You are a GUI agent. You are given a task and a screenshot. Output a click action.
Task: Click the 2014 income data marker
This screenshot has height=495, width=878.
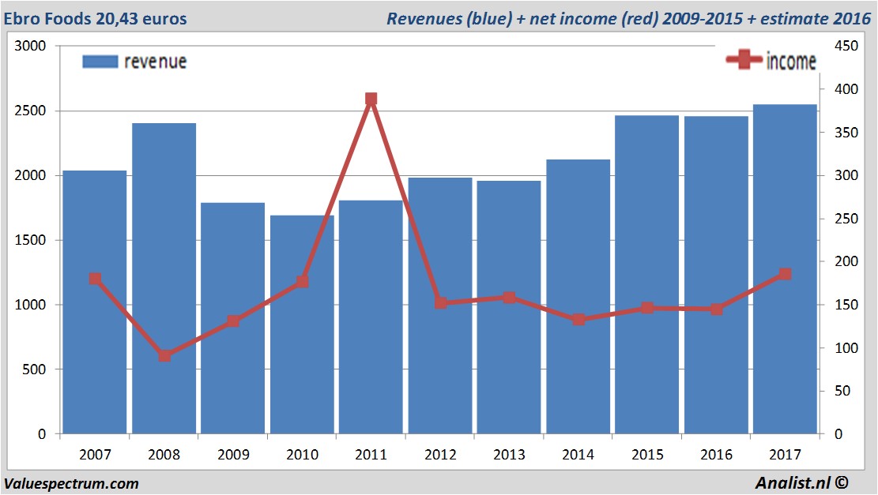[x=578, y=320]
